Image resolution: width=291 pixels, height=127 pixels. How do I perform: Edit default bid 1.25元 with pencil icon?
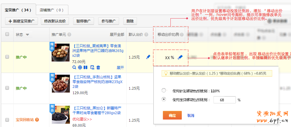point(148,57)
